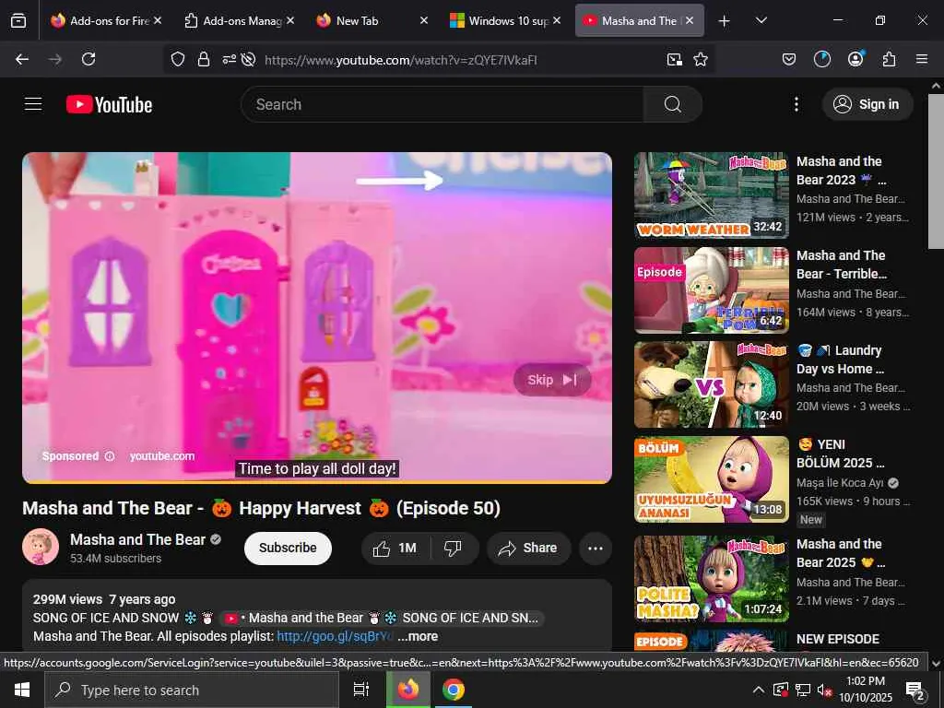944x708 pixels.
Task: Open the Laundry Day vs Home thumbnail
Action: pyautogui.click(x=711, y=384)
